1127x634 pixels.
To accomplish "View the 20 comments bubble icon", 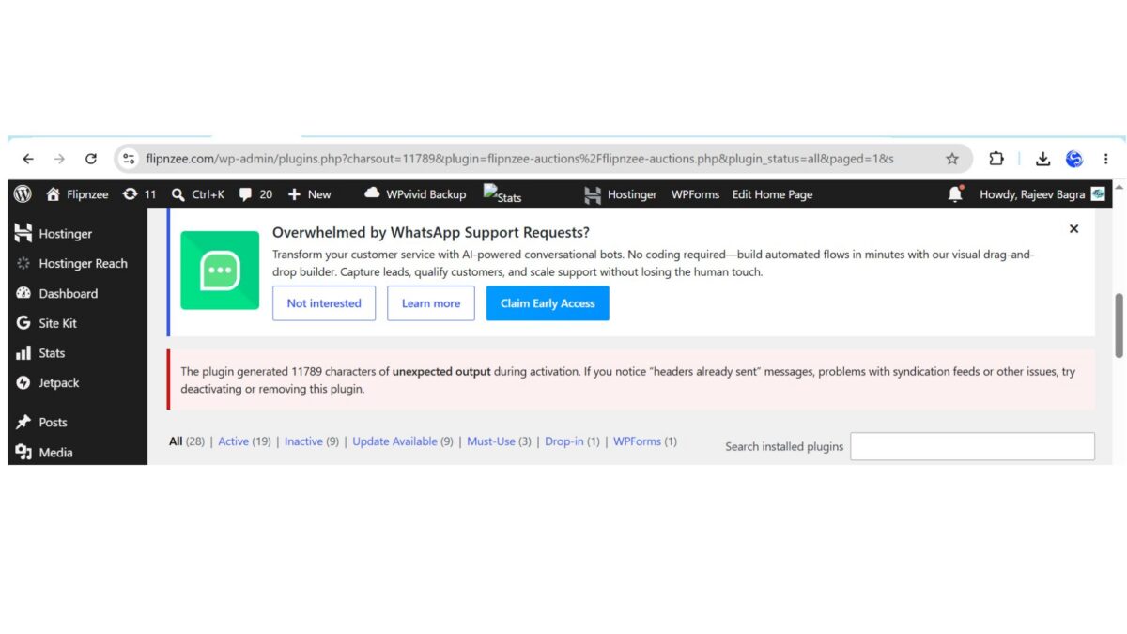I will pyautogui.click(x=245, y=194).
